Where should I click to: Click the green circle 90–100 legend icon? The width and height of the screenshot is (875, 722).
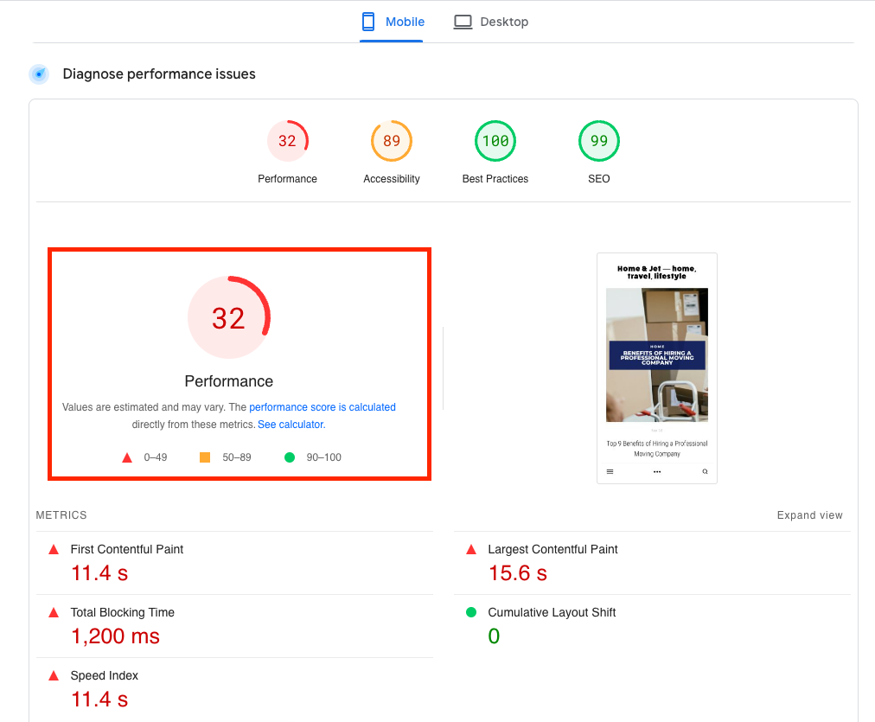click(x=290, y=457)
